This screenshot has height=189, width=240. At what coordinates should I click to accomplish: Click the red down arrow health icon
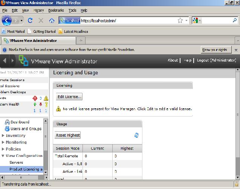point(41,104)
